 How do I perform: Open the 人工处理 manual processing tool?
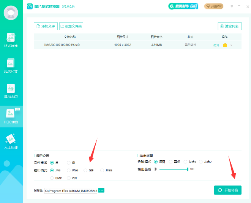(x=11, y=141)
